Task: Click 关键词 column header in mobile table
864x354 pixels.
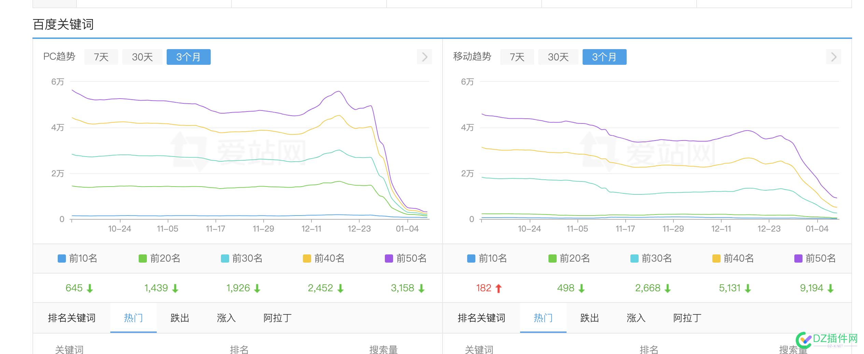Action: coord(479,350)
